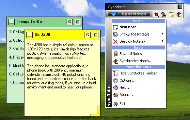This screenshot has height=120, width=190.
Task: Click the Hide SyncNotes Toolbar icon
Action: (115, 73)
